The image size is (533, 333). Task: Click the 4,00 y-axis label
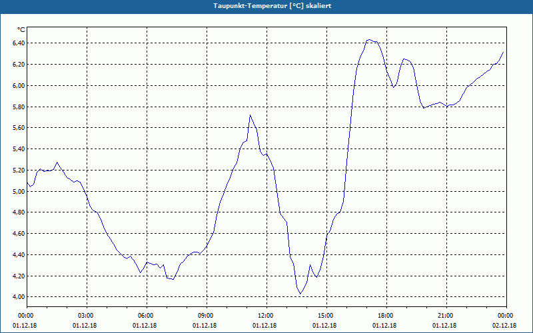(x=19, y=297)
